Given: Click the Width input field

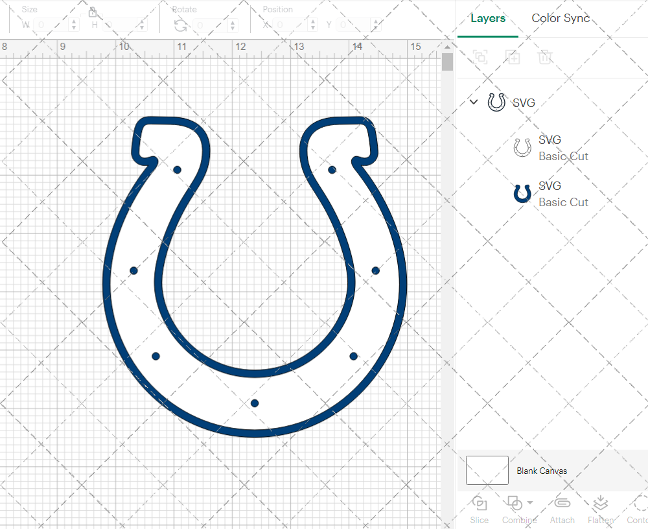Looking at the screenshot, I should (x=51, y=25).
